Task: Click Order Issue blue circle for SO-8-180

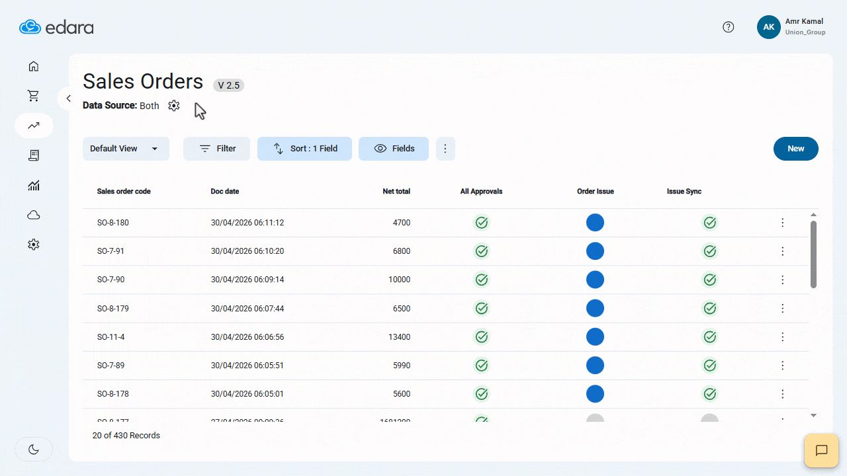Action: coord(595,223)
